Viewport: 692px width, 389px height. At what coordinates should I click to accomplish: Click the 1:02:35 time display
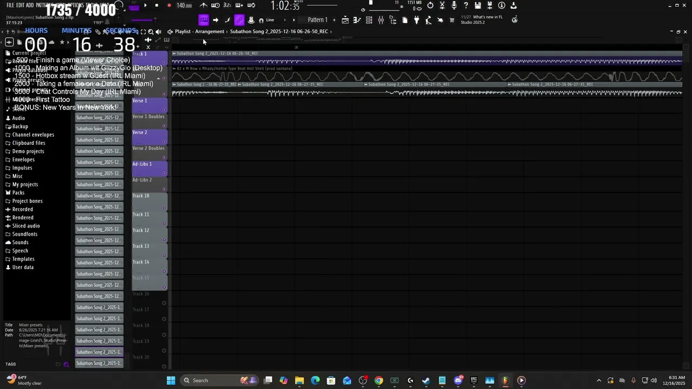coord(285,6)
